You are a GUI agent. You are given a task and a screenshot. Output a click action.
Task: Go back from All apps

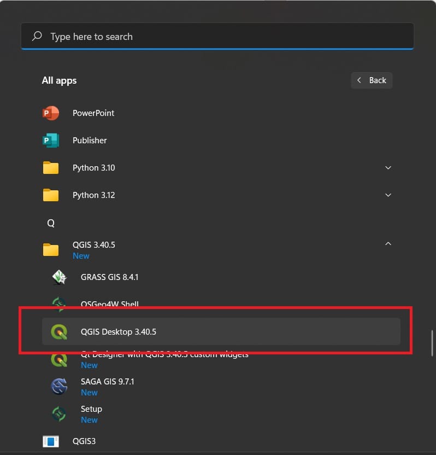click(x=372, y=80)
